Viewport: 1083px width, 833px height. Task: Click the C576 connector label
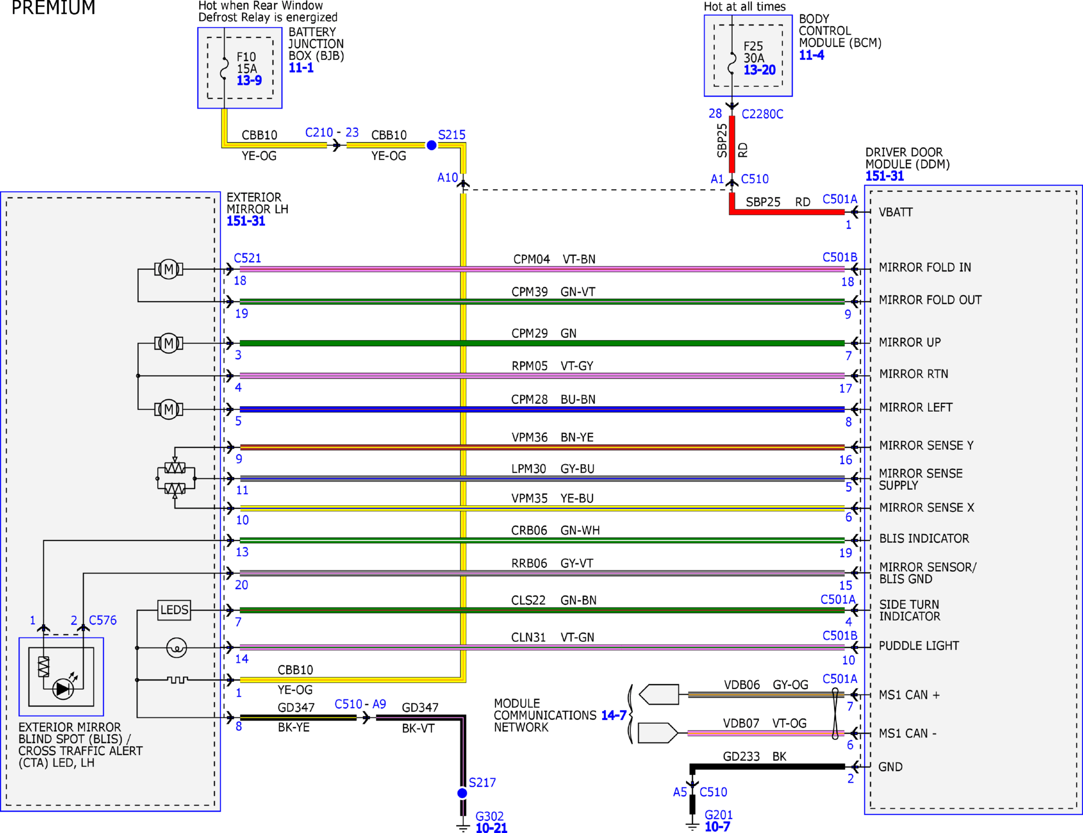coord(103,621)
